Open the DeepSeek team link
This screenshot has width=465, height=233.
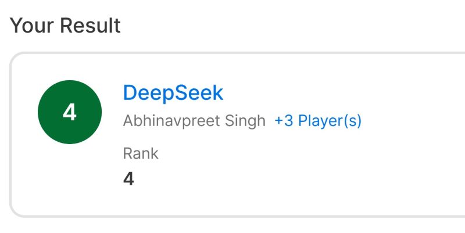[173, 93]
